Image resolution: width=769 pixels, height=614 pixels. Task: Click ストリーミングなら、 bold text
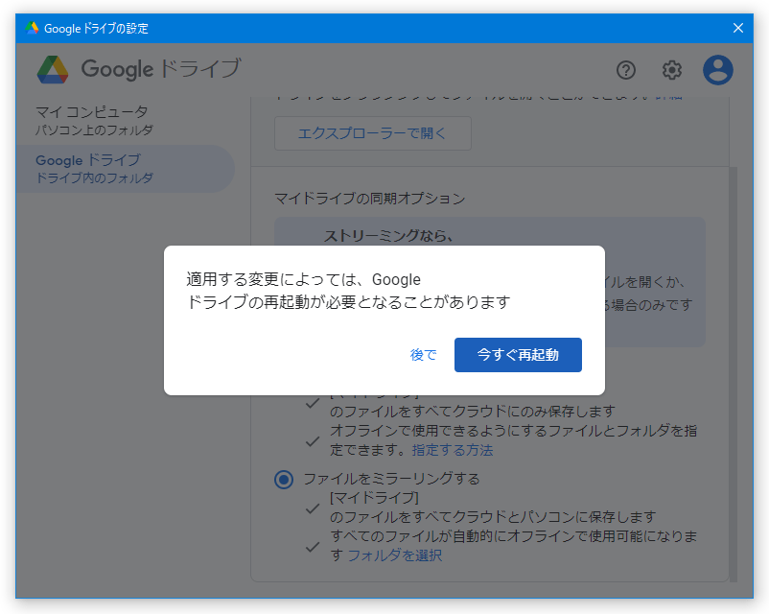(x=388, y=236)
